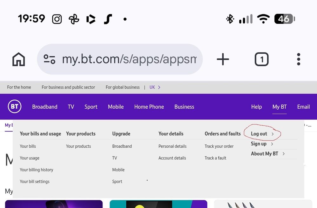
Task: Open the Help nav item
Action: (257, 107)
